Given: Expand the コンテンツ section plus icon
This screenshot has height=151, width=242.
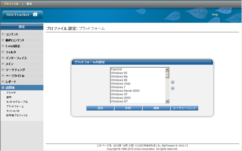Looking at the screenshot, I should tap(3, 34).
